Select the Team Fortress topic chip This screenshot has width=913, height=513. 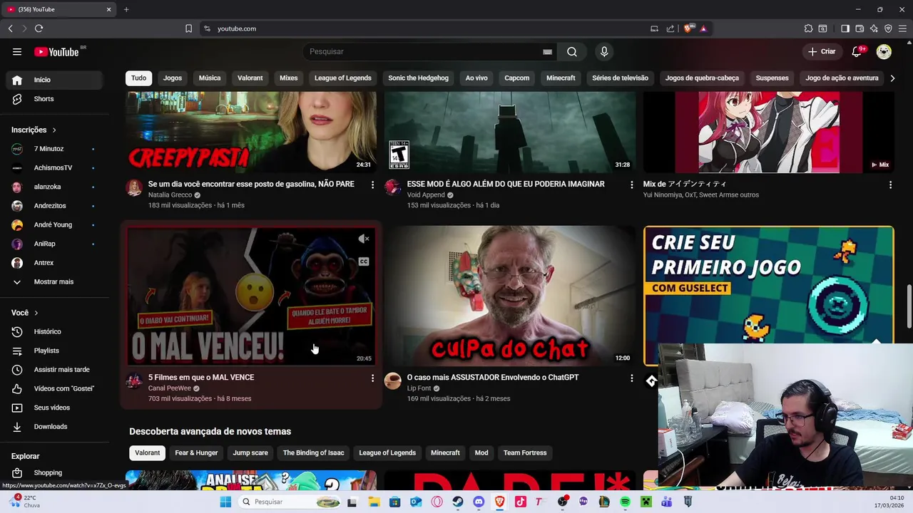coord(525,453)
